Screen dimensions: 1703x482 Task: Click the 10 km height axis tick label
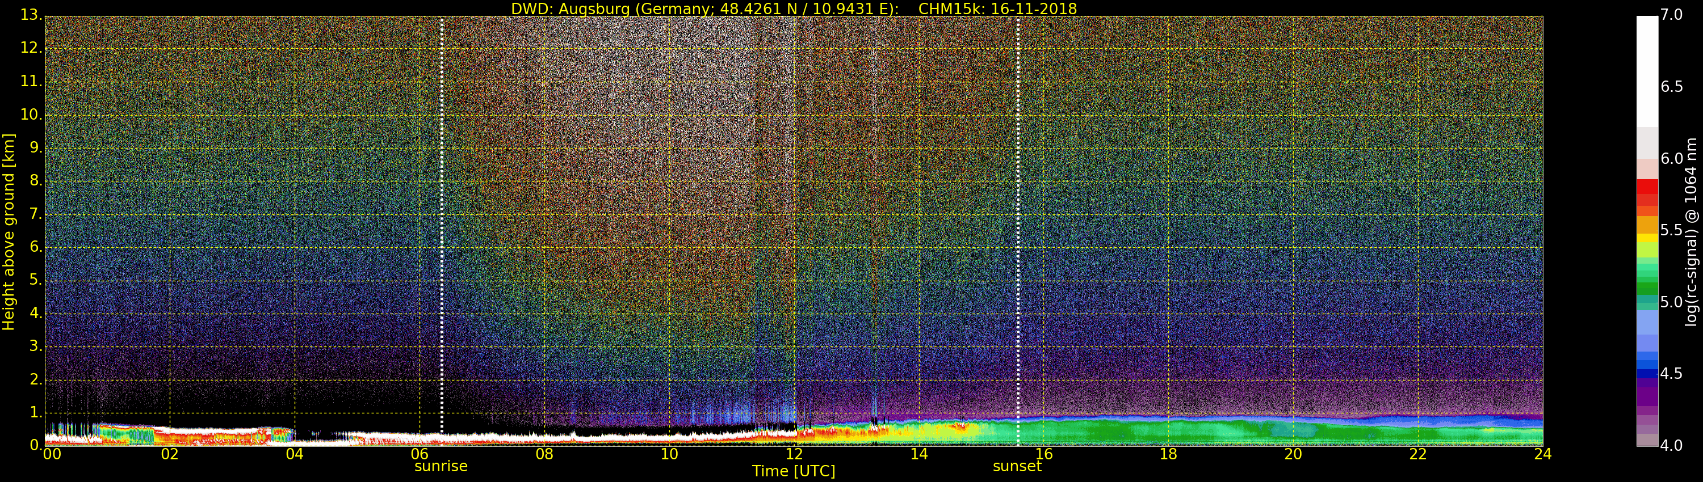pyautogui.click(x=31, y=115)
